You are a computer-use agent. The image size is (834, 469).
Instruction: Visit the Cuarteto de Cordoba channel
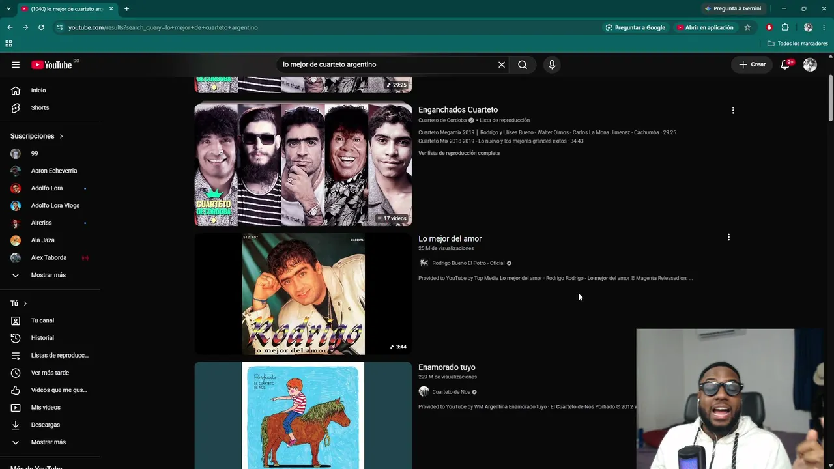coord(442,121)
